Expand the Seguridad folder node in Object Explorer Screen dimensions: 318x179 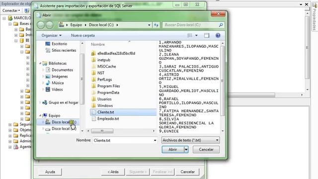click(x=10, y=125)
